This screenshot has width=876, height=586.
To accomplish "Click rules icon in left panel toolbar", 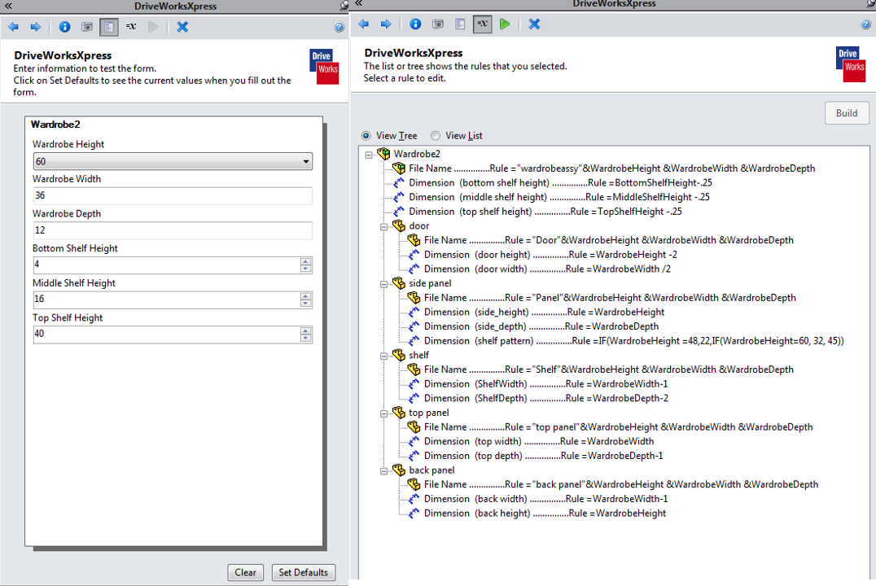I will click(131, 27).
